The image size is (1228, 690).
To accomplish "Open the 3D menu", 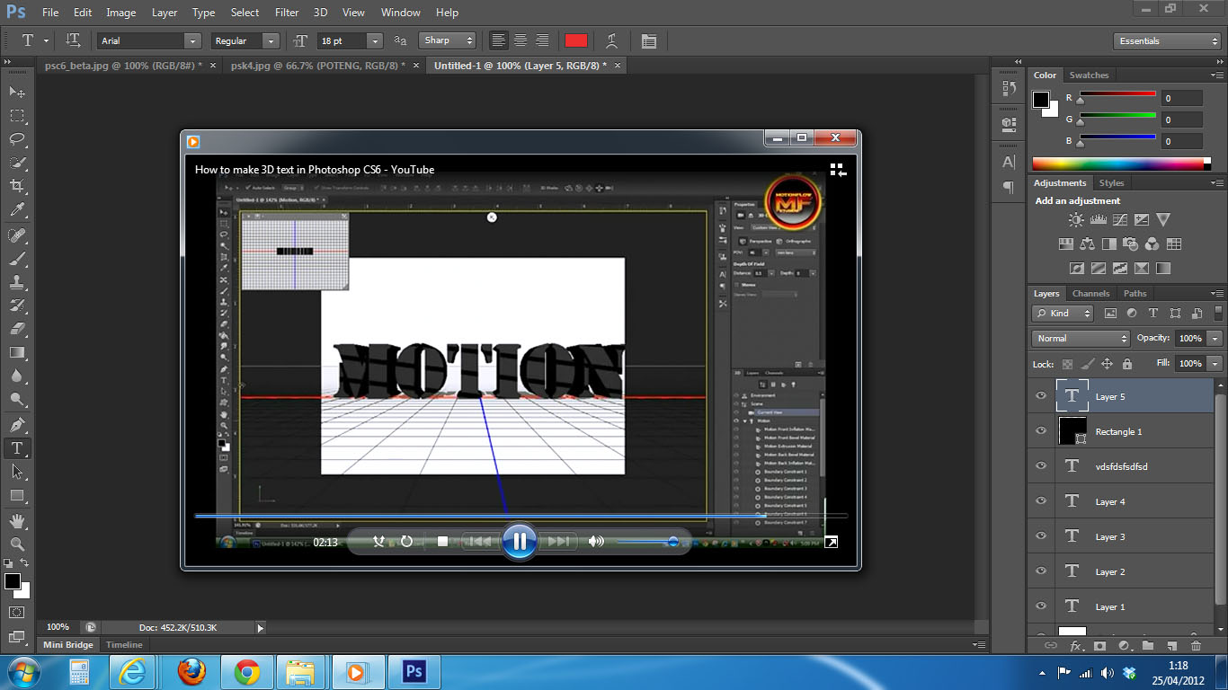I will 320,13.
